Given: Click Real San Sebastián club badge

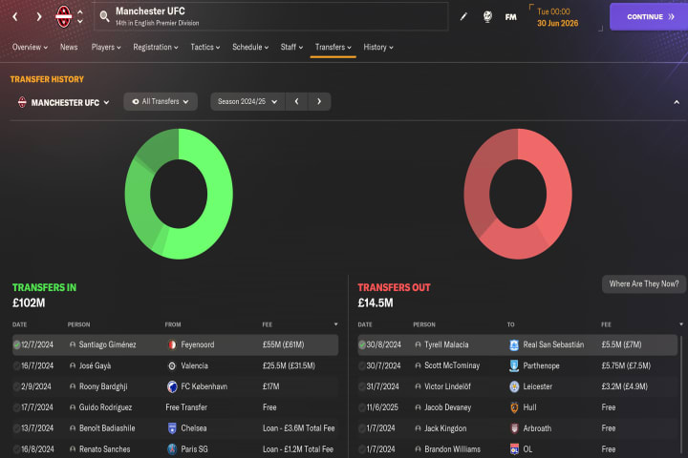Looking at the screenshot, I should 514,344.
